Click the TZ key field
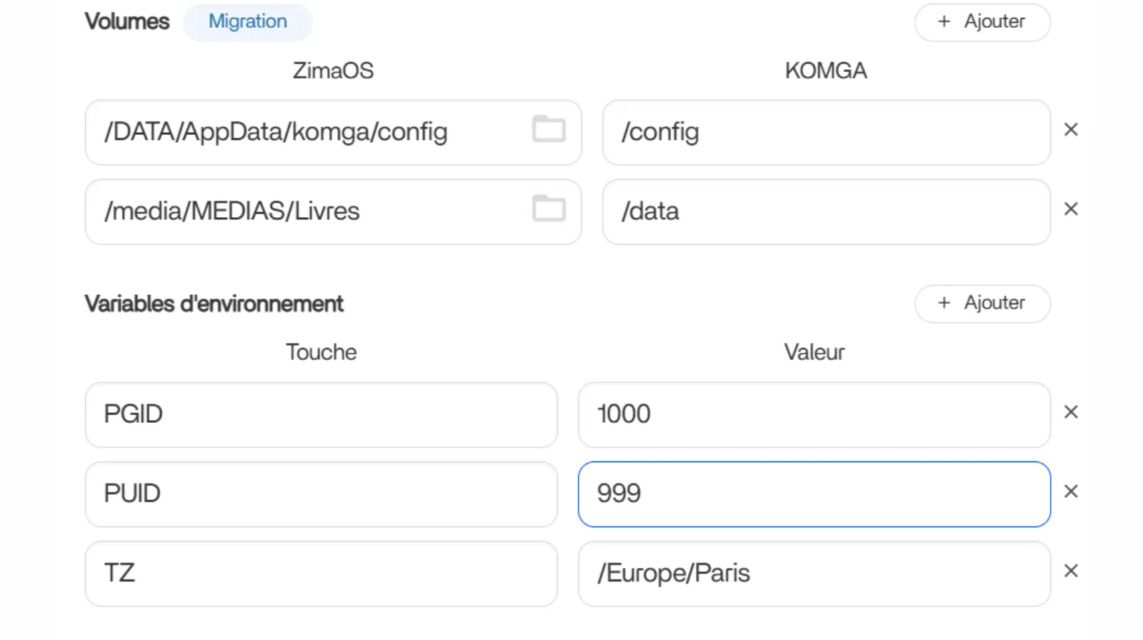Viewport: 1143px width, 640px height. coord(321,573)
